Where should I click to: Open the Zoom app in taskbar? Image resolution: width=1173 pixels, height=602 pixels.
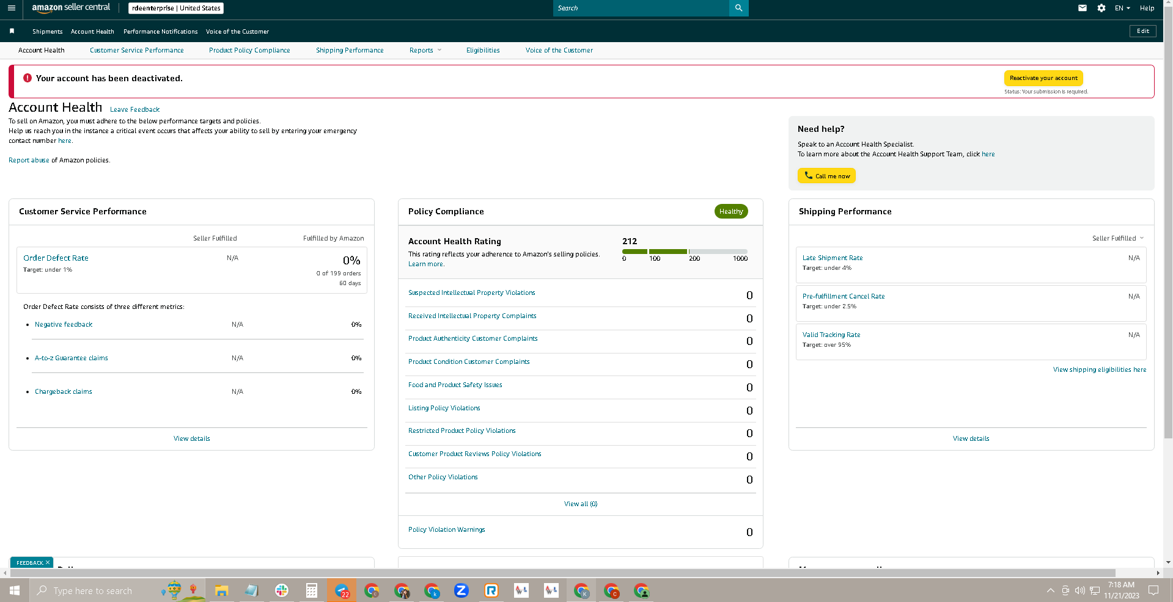click(461, 590)
